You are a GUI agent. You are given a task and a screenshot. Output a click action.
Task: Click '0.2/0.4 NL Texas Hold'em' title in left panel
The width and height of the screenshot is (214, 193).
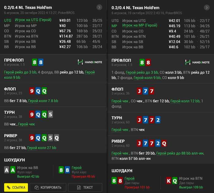click(28, 8)
